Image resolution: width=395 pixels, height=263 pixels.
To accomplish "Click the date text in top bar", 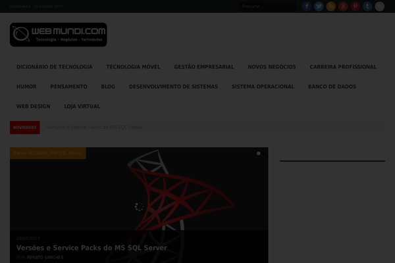I will (36, 7).
